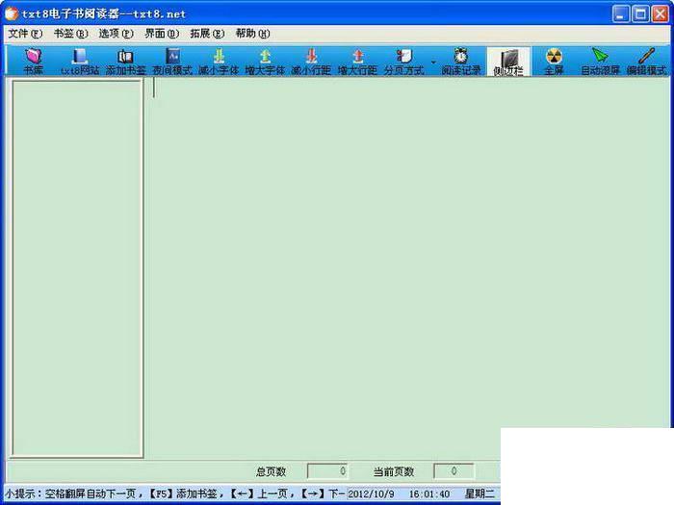
Task: Click inside the left sidebar list panel
Action: pos(77,267)
